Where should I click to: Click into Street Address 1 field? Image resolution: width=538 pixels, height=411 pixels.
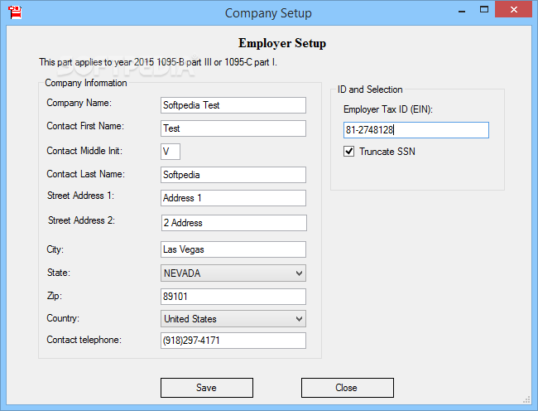(x=233, y=198)
